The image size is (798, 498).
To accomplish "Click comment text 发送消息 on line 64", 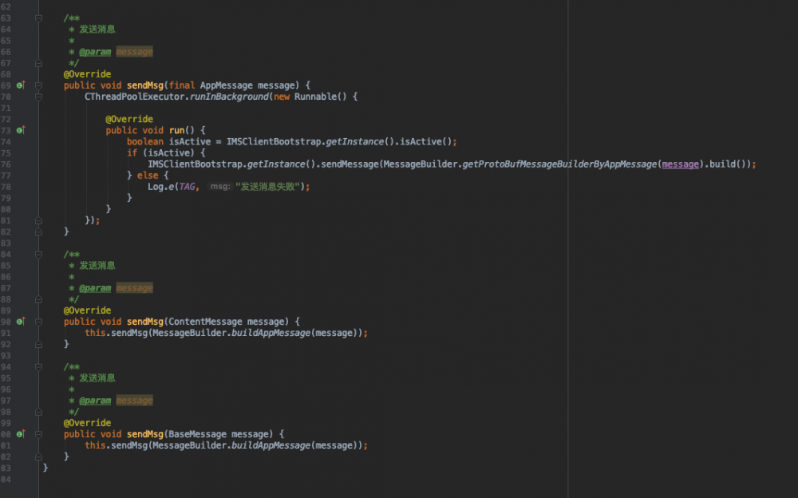I will [x=97, y=30].
